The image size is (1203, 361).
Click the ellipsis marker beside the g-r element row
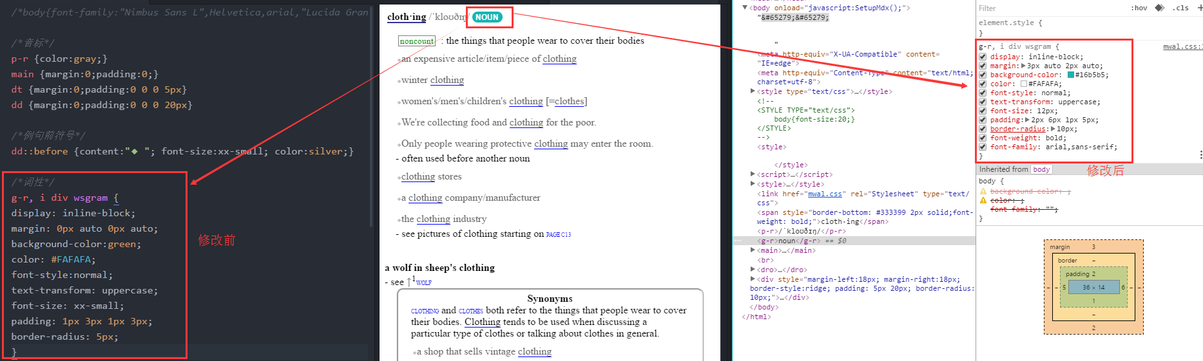[738, 241]
